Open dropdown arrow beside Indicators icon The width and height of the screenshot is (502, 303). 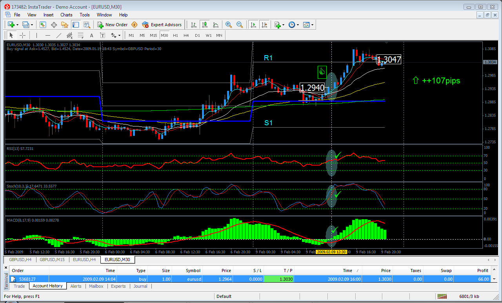click(284, 25)
